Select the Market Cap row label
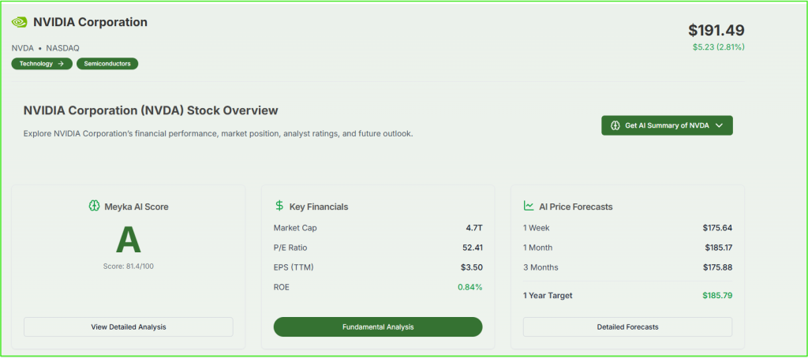 tap(294, 228)
